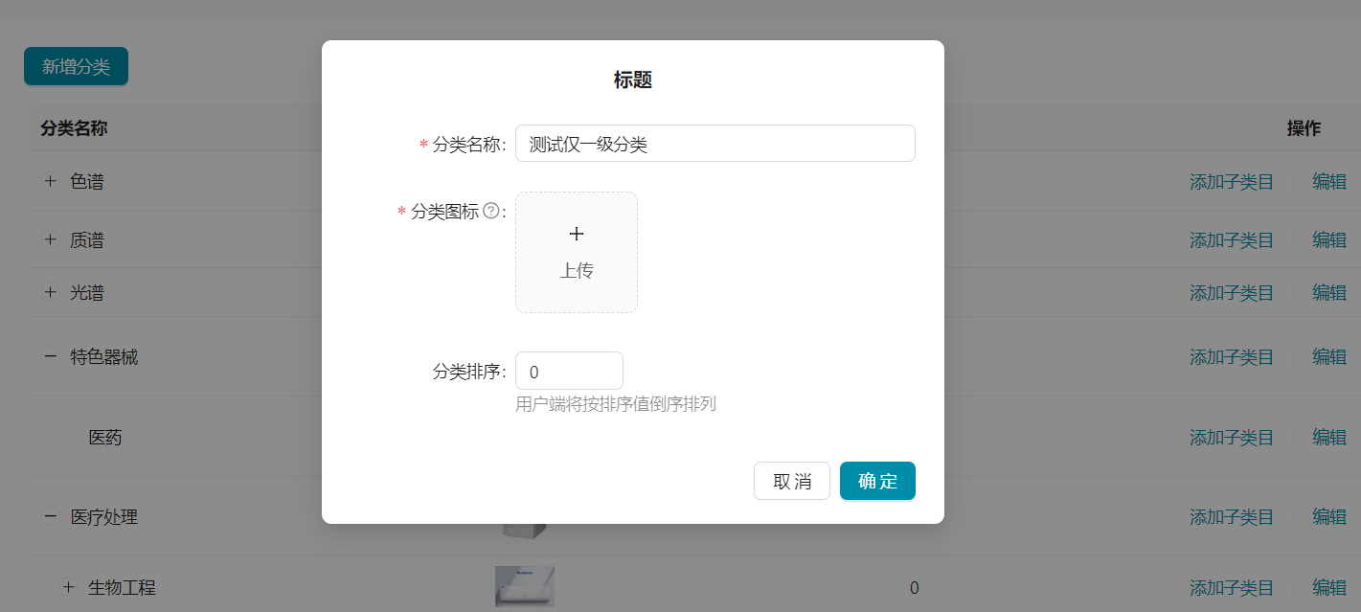Expand the 生物工程 subcategory
1361x612 pixels.
tap(67, 586)
